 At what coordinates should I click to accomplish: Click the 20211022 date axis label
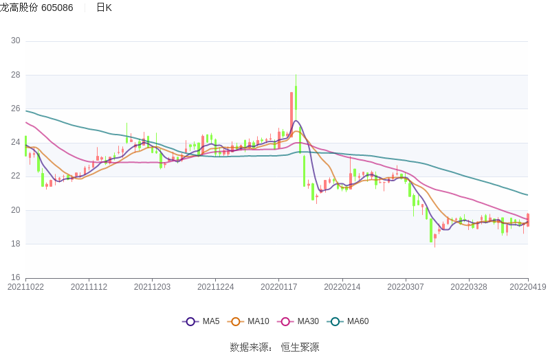(x=25, y=287)
